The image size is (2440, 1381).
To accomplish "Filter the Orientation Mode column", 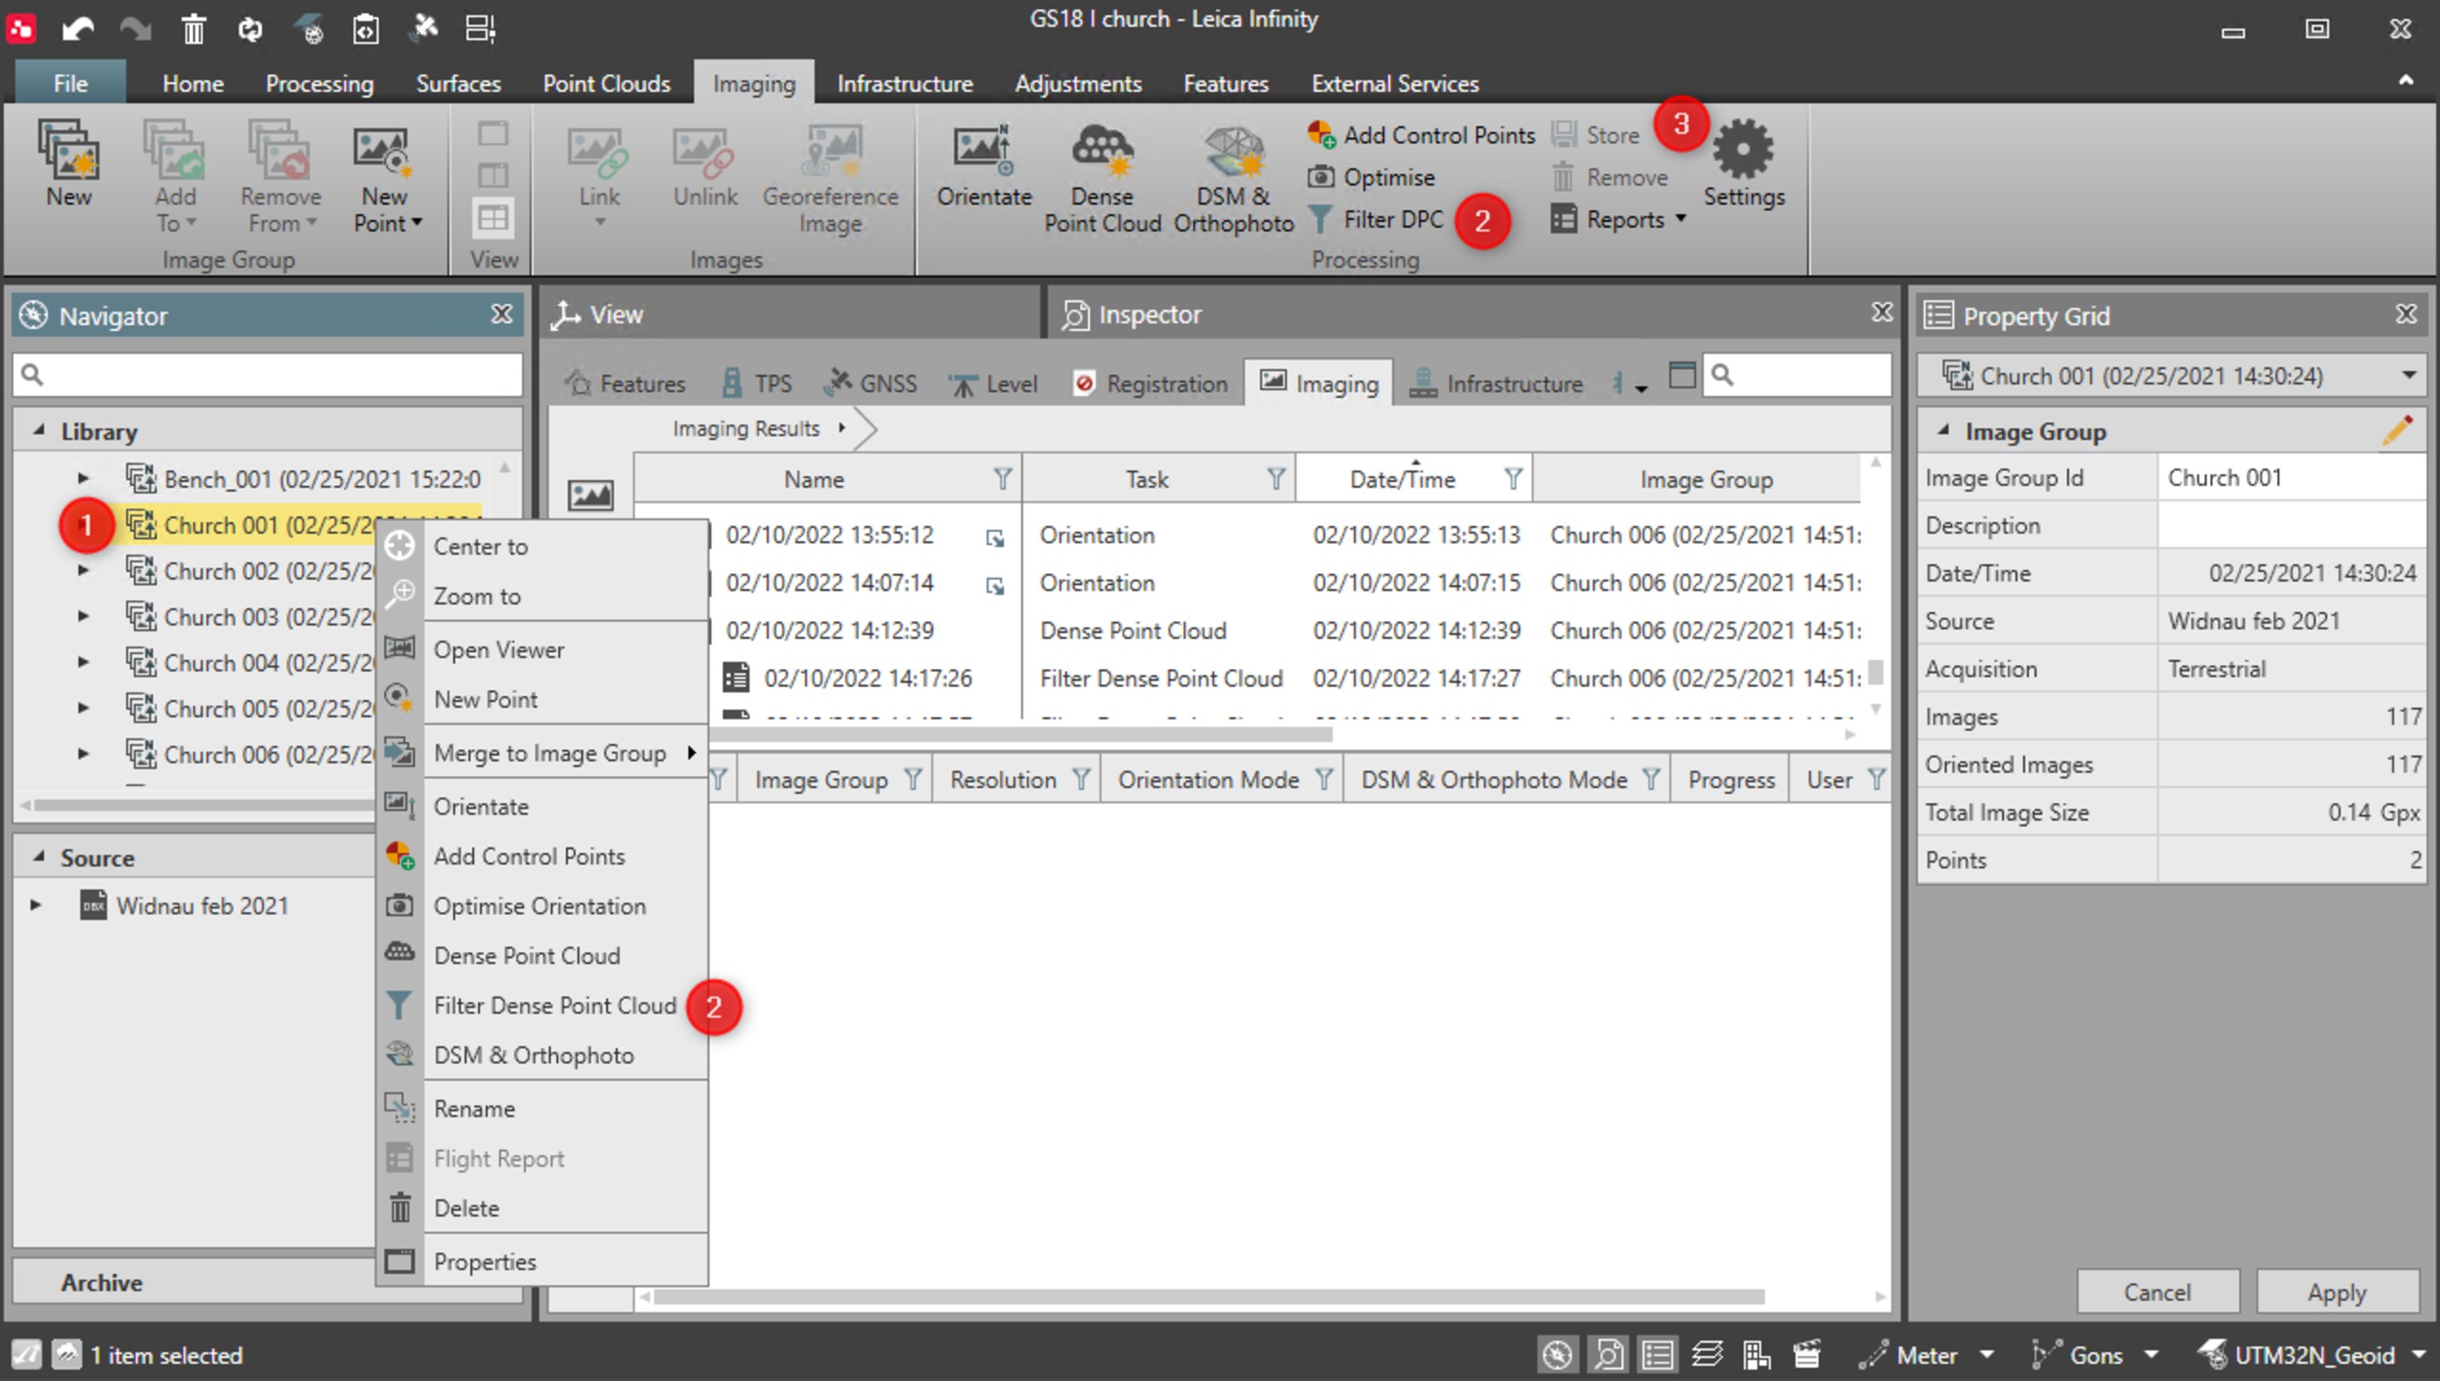I will pos(1324,780).
